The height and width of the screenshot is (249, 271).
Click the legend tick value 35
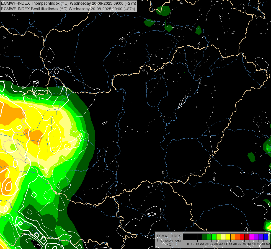coord(235,244)
